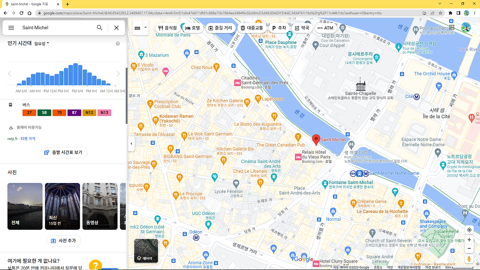Click bus line 70 badge

(59, 112)
